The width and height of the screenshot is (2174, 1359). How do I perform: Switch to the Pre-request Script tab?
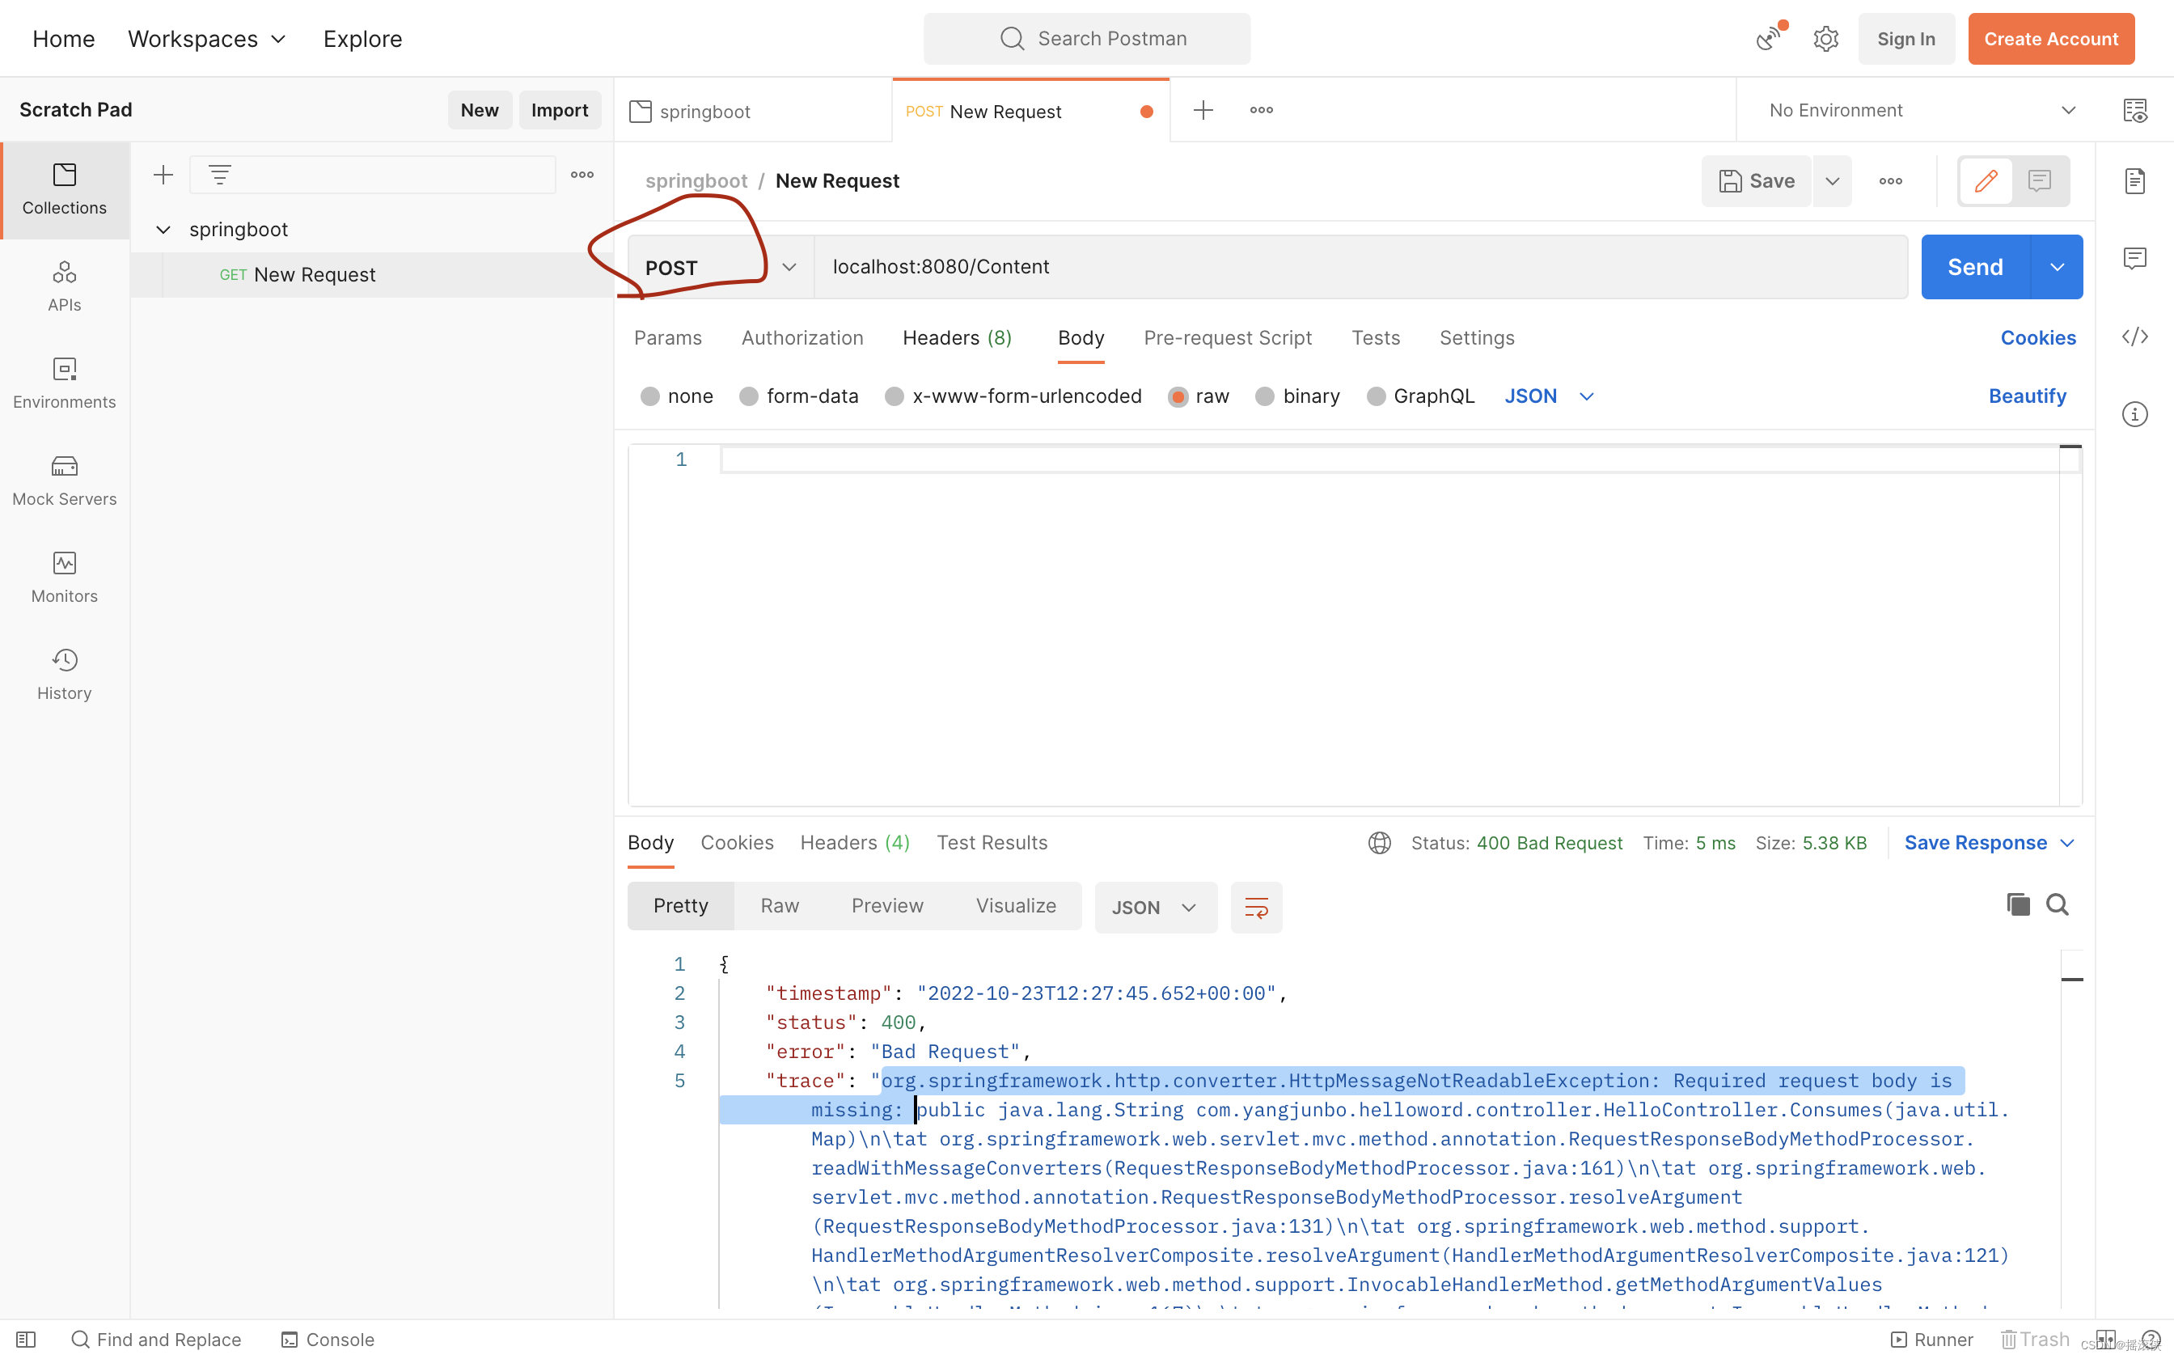pyautogui.click(x=1227, y=338)
